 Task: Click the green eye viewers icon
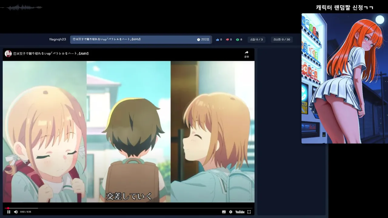tap(237, 40)
